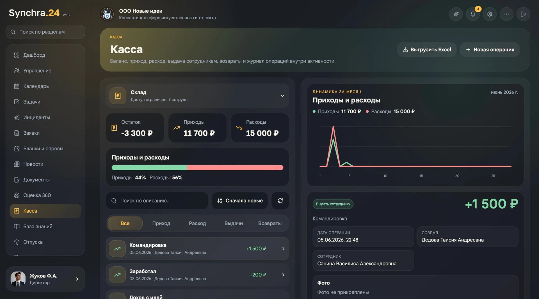This screenshot has height=299, width=539.
Task: Select the Возвраты filter tab
Action: [270, 223]
